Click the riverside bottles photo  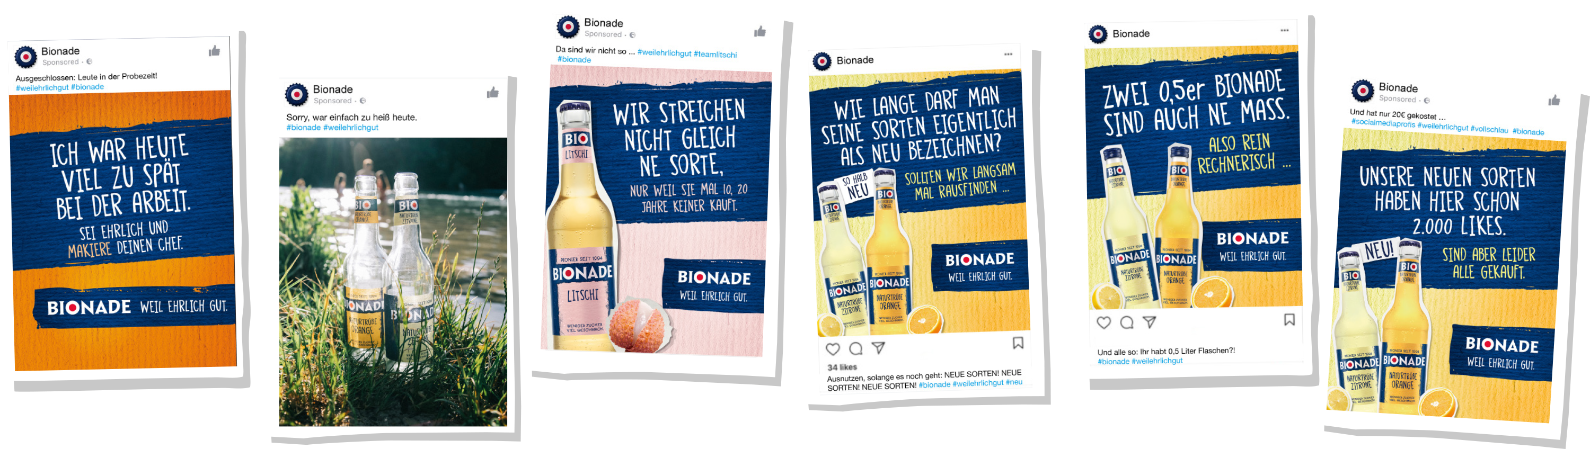(393, 282)
